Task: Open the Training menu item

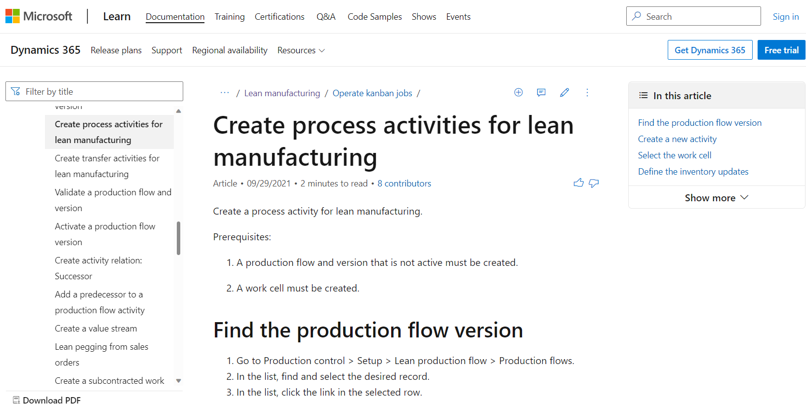Action: click(230, 17)
